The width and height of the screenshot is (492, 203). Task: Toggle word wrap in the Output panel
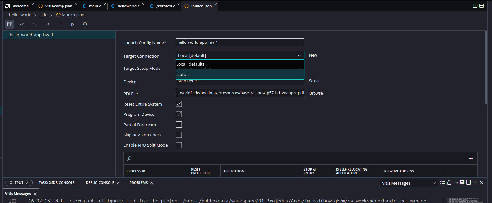point(442,182)
